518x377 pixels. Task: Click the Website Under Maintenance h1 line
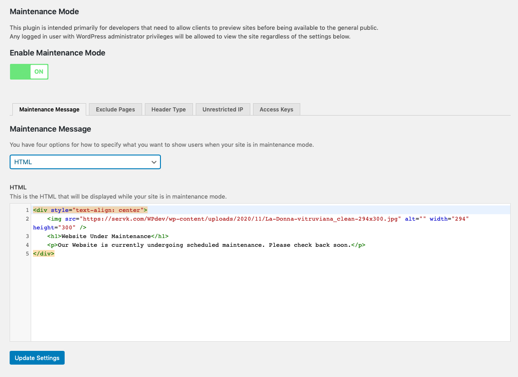click(x=108, y=236)
